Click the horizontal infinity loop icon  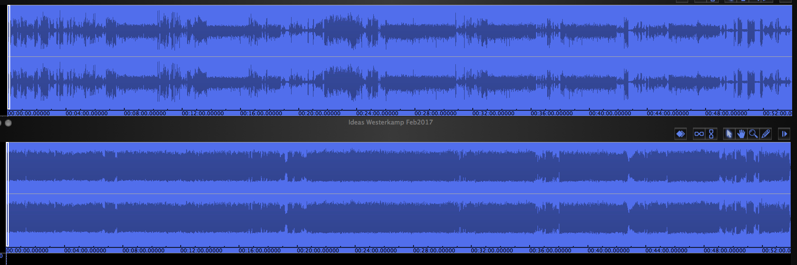699,134
